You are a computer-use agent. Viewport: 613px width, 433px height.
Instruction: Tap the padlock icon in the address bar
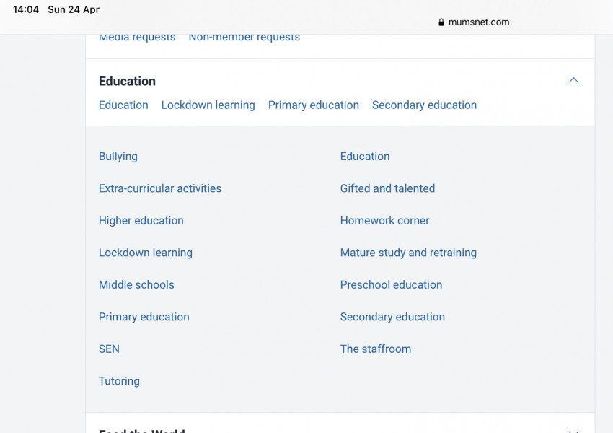tap(441, 22)
